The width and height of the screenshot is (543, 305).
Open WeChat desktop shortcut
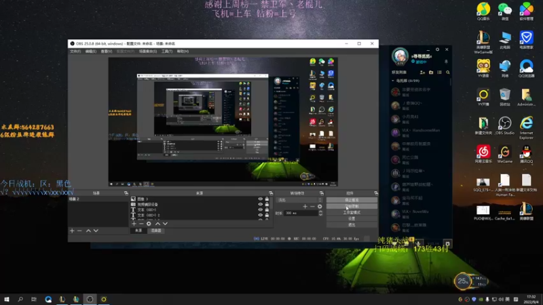pyautogui.click(x=505, y=12)
